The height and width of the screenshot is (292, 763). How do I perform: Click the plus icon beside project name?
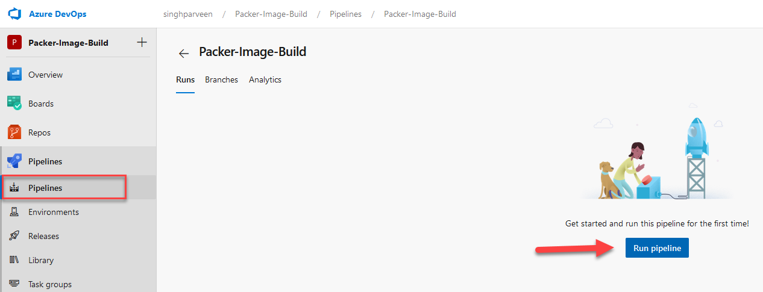coord(142,42)
